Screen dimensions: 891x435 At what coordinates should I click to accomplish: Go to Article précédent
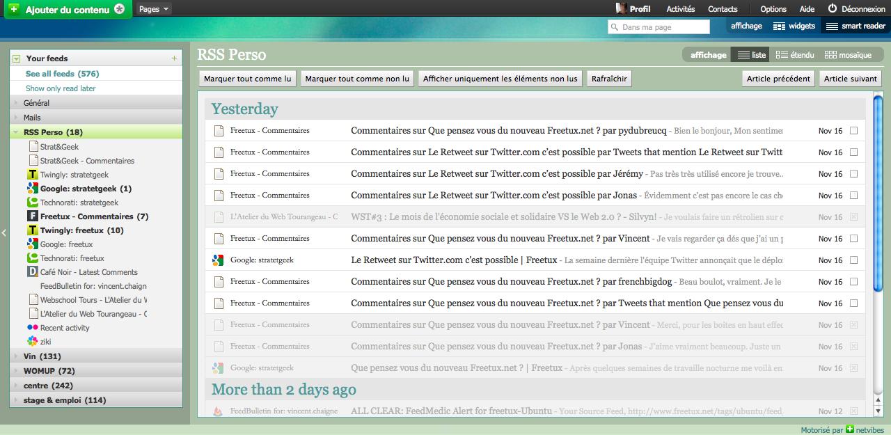[778, 79]
